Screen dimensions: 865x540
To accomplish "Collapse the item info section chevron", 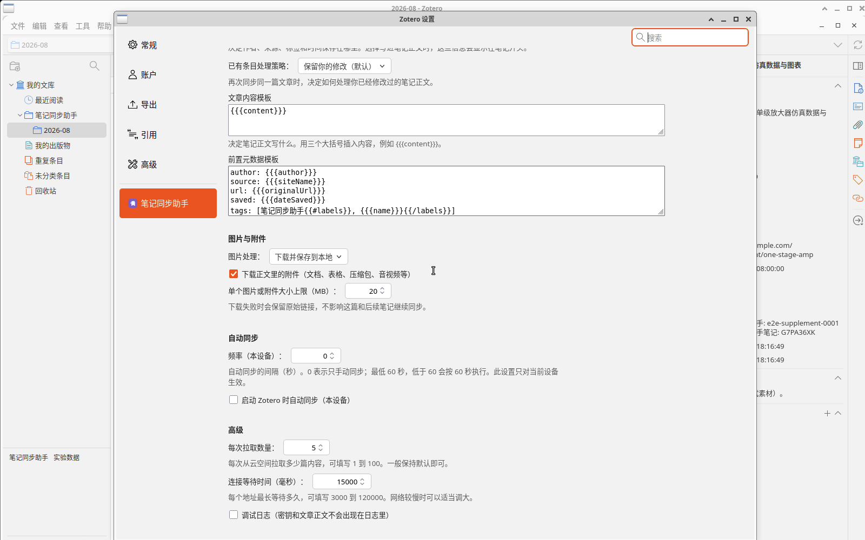I will coord(838,85).
